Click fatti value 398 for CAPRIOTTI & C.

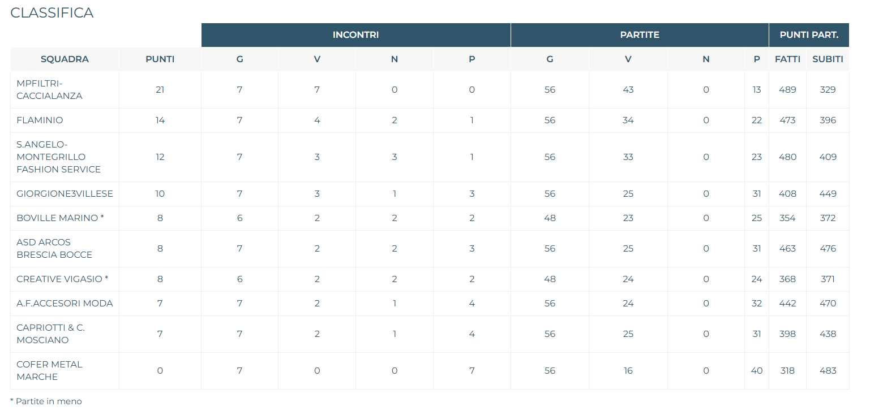[x=787, y=334]
